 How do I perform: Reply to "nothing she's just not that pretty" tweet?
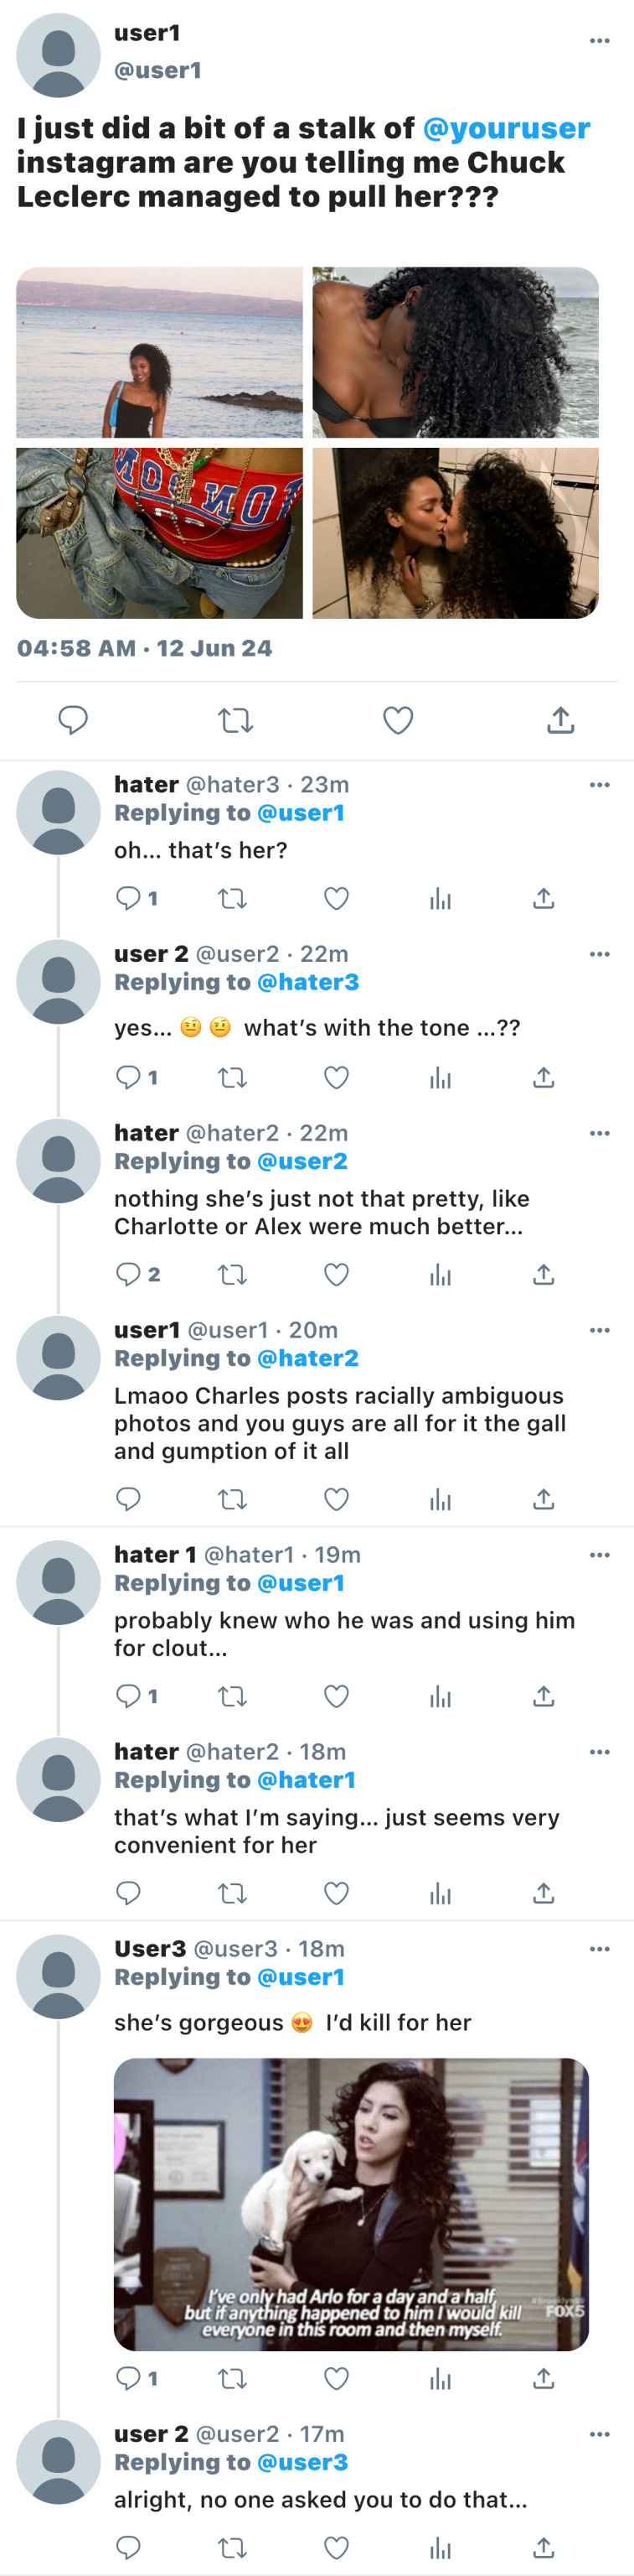129,1275
